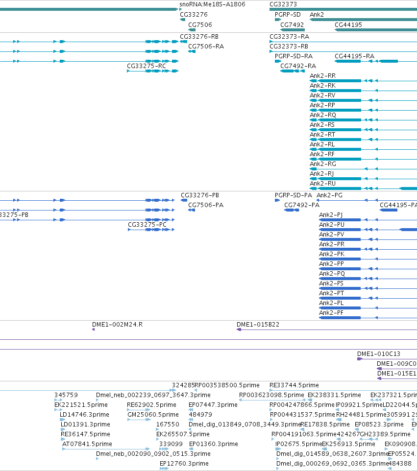Viewport: 417px width, 471px height.
Task: Click the CG32373 gene label
Action: coord(283,4)
